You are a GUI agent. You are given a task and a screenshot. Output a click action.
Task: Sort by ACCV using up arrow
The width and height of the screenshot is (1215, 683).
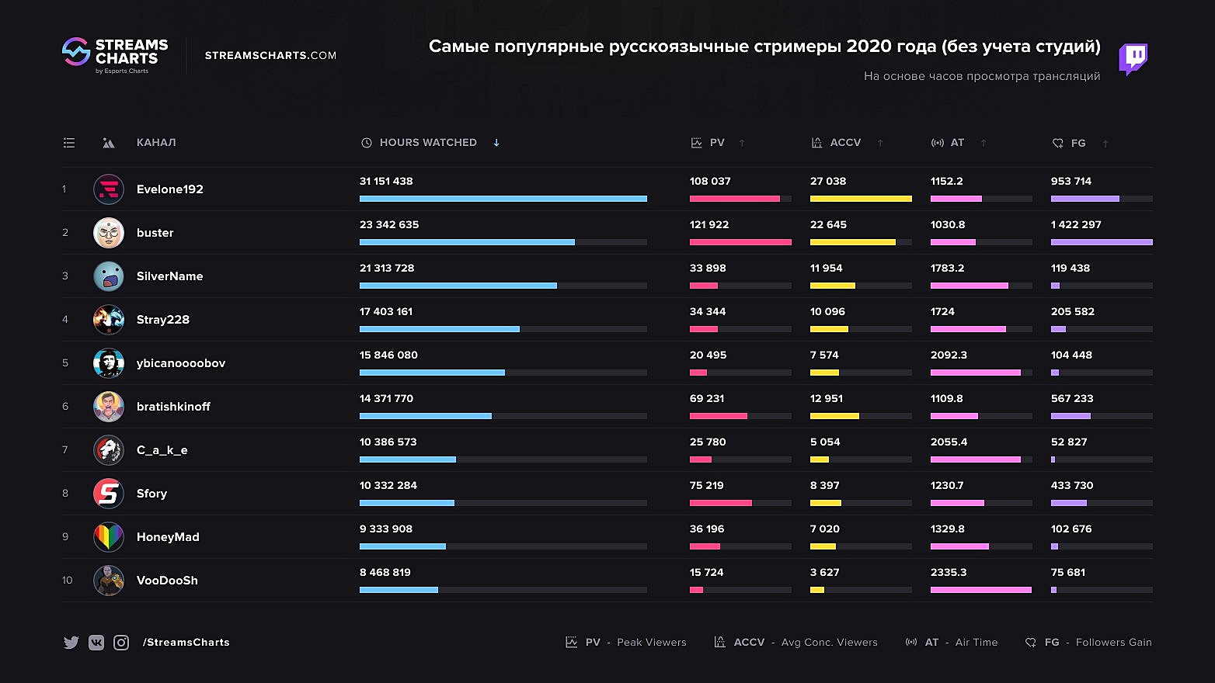point(880,143)
